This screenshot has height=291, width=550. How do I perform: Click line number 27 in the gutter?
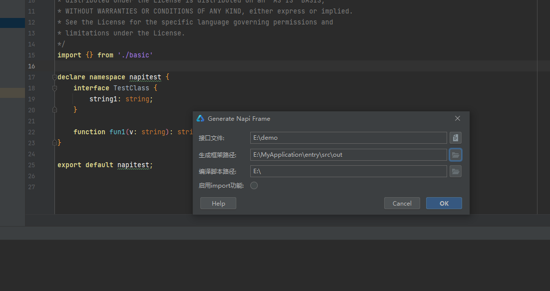click(31, 187)
